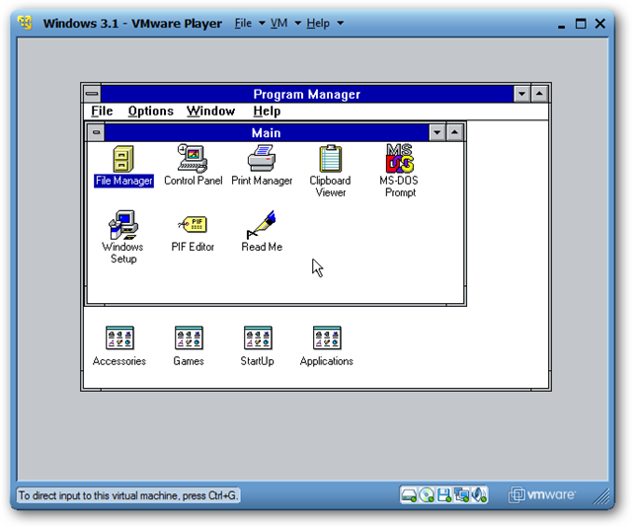Click the VMware network adapter status icon
The image size is (632, 527).
click(x=461, y=495)
